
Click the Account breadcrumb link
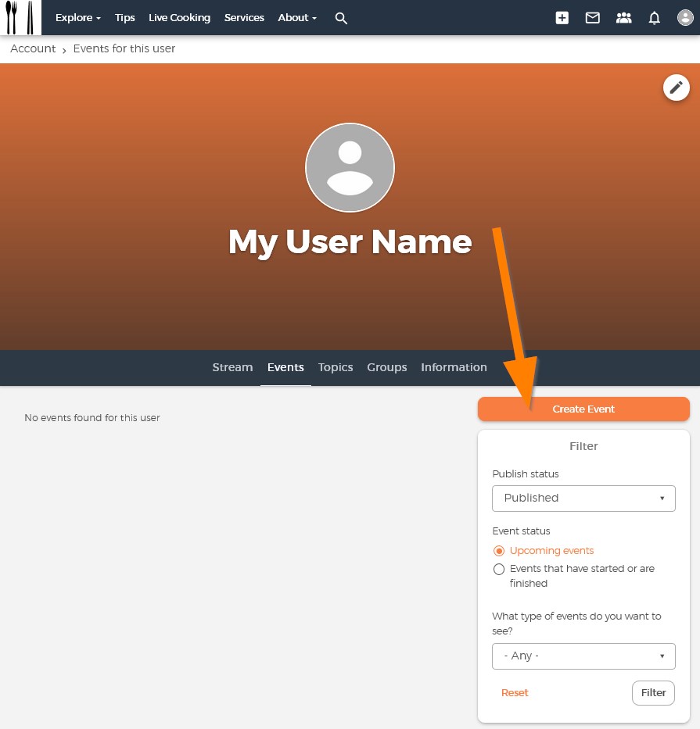33,48
